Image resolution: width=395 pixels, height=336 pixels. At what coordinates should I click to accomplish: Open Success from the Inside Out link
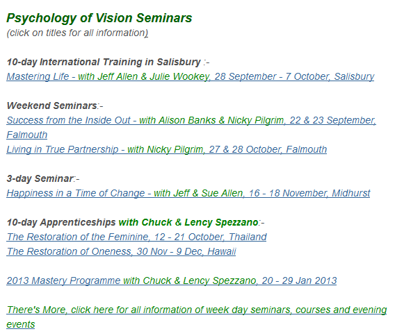(191, 120)
